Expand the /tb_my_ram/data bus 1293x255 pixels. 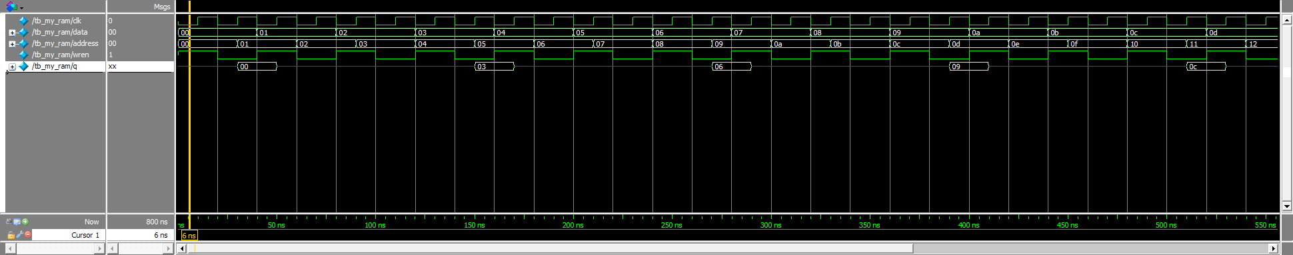pyautogui.click(x=12, y=33)
